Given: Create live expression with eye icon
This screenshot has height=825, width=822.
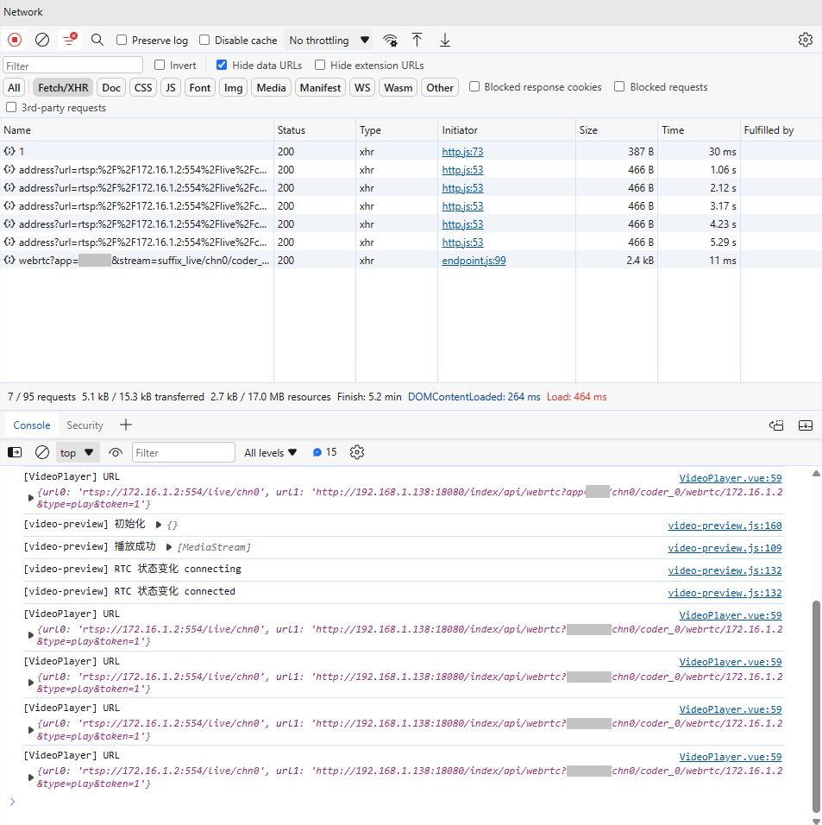Looking at the screenshot, I should [116, 452].
